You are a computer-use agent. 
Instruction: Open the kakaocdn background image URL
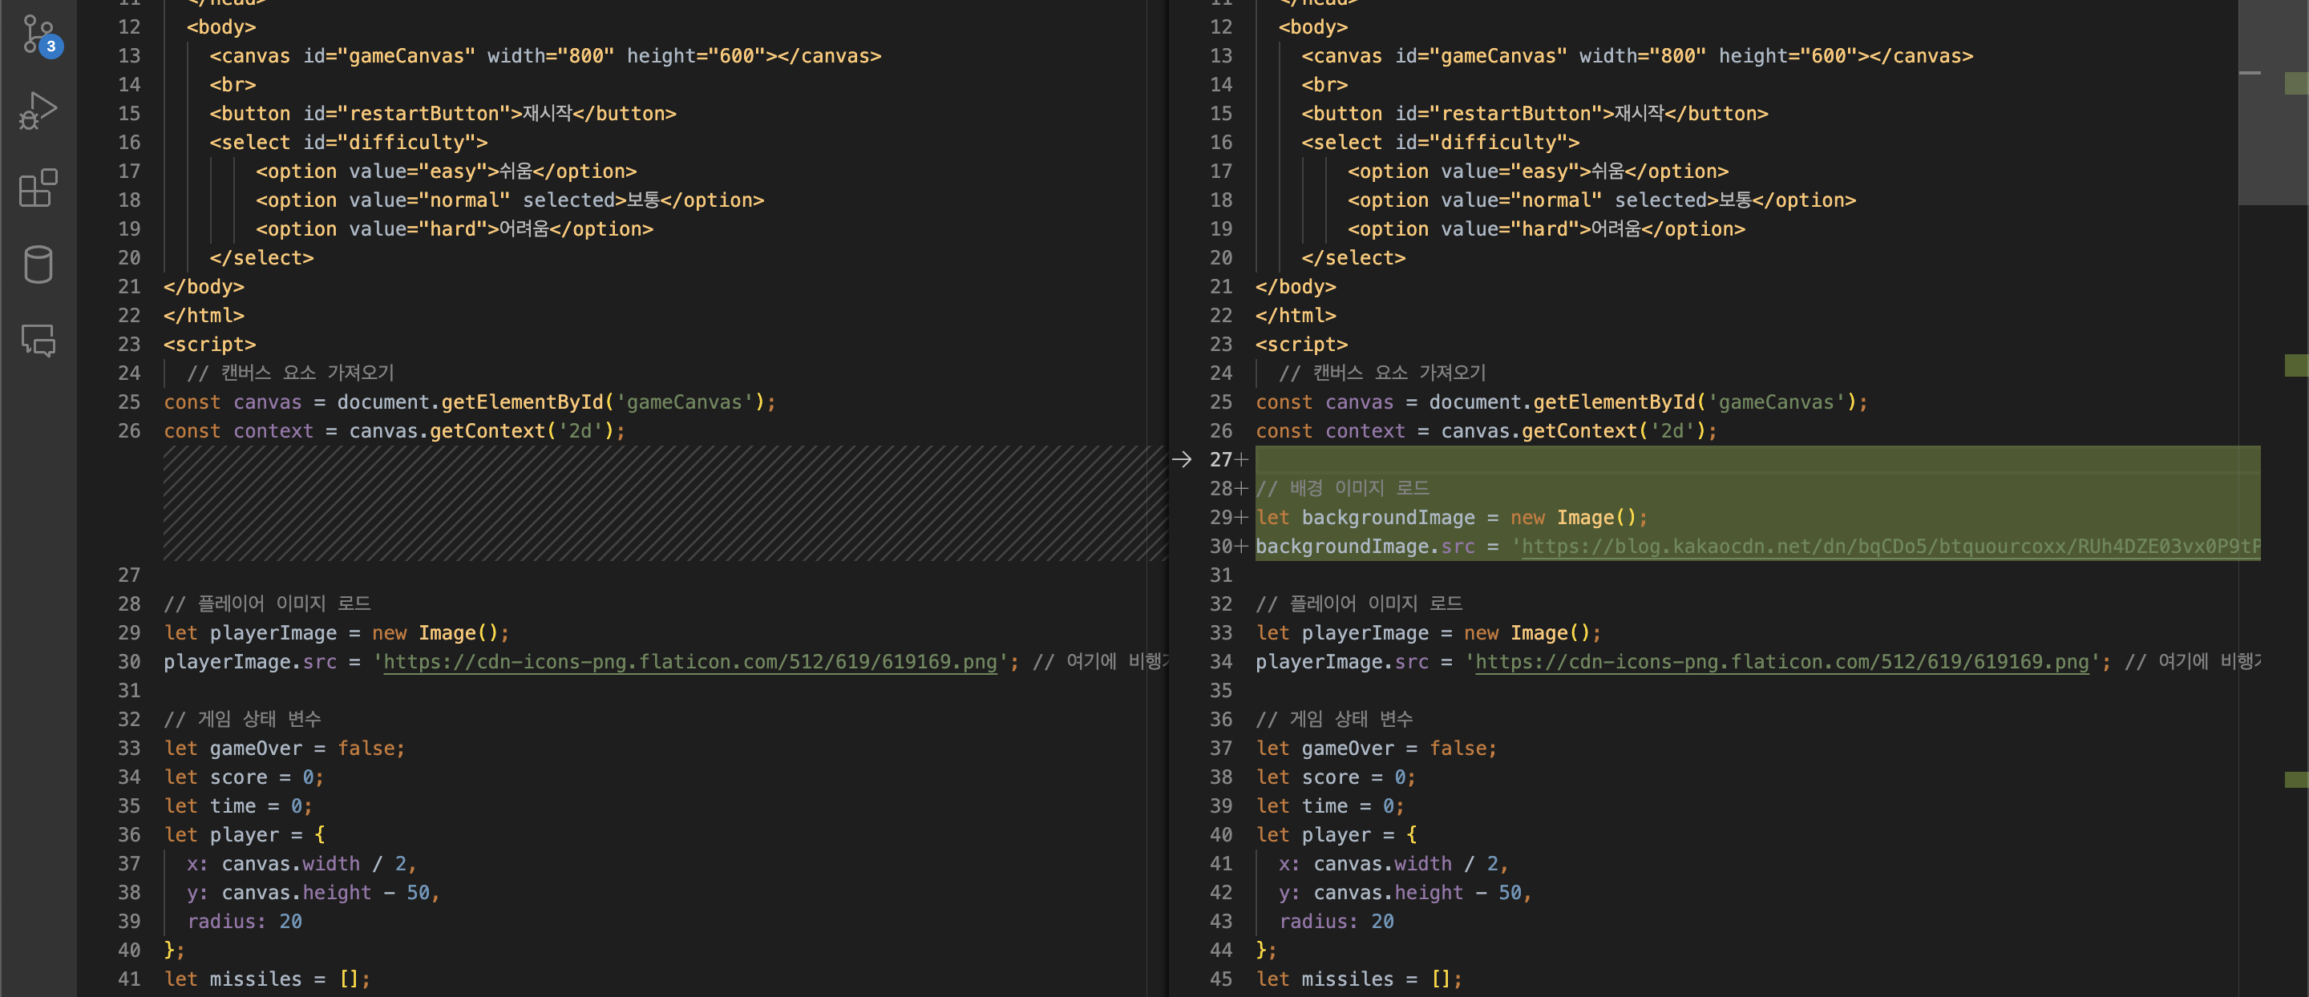click(x=1882, y=547)
